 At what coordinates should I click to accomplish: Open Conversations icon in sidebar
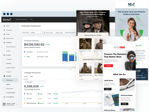coord(4,97)
